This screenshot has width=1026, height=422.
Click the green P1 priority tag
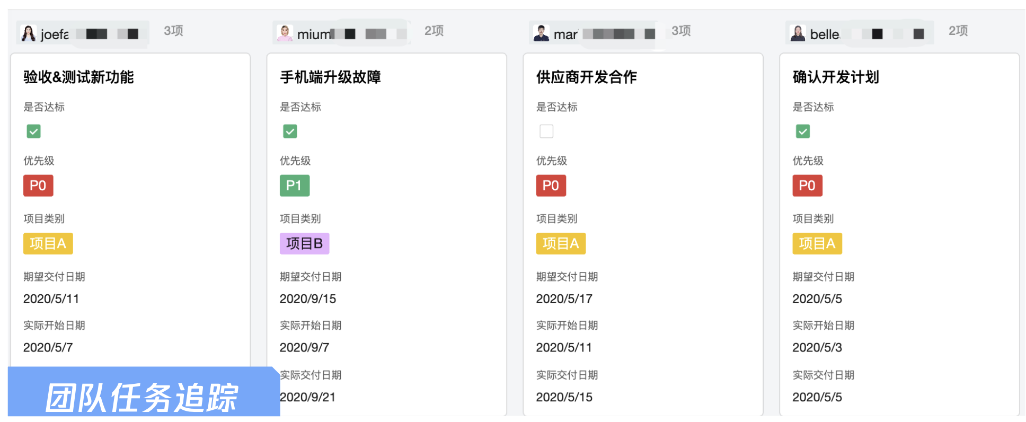tap(294, 186)
